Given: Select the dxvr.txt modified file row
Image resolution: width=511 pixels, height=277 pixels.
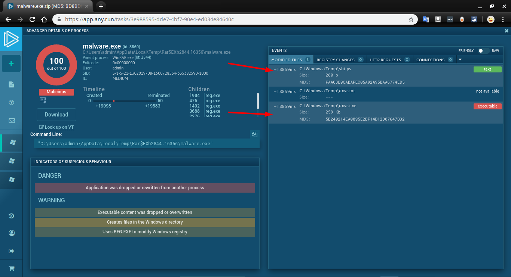Looking at the screenshot, I should [386, 94].
